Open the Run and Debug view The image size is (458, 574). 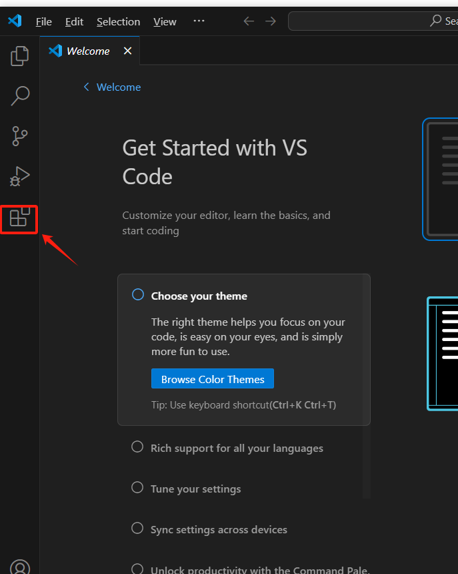20,176
